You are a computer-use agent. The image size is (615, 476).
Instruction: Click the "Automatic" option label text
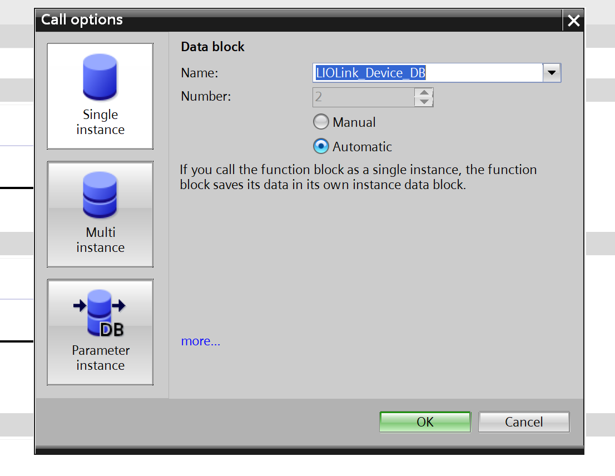pos(362,147)
